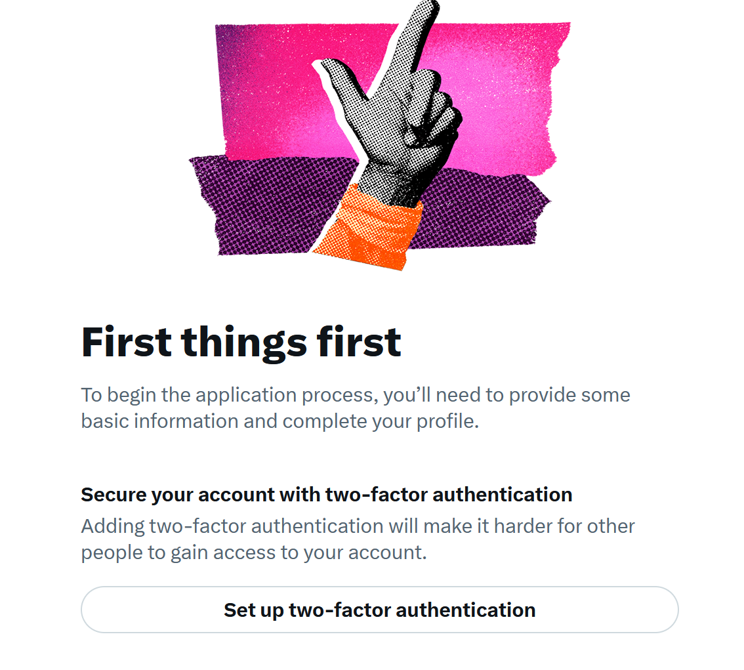Click the pink torn paper background at right

coord(508,95)
